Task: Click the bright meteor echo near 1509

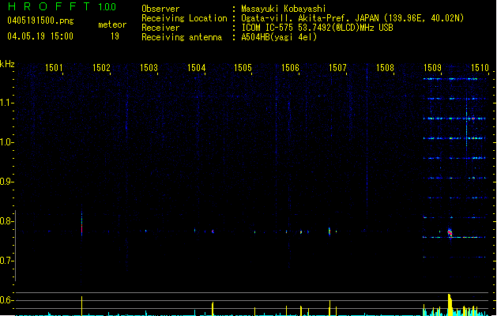Action: (x=450, y=232)
